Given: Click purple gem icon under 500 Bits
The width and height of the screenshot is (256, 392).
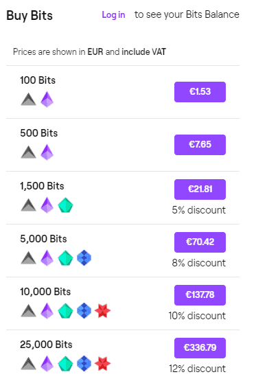Looking at the screenshot, I should click(47, 152).
